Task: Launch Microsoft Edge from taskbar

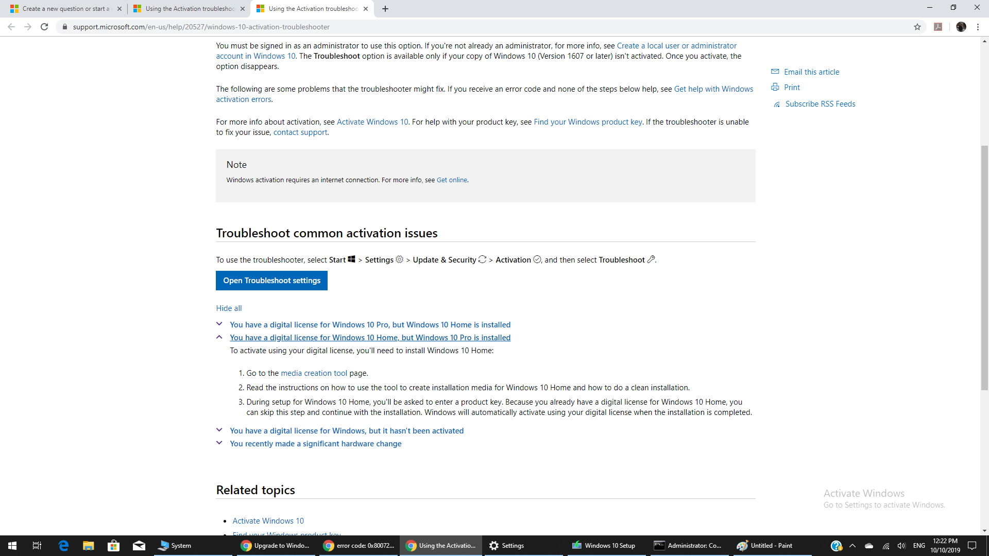Action: coord(63,546)
